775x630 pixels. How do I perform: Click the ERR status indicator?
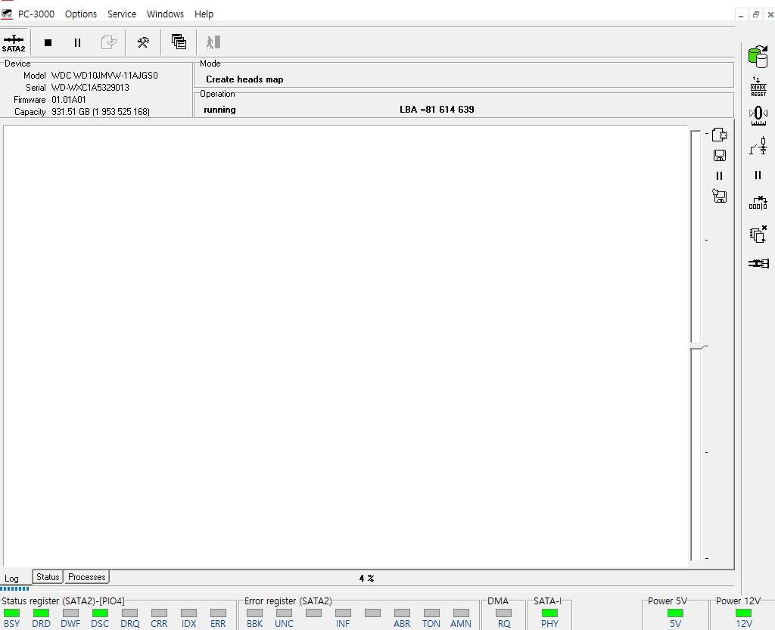pos(218,613)
